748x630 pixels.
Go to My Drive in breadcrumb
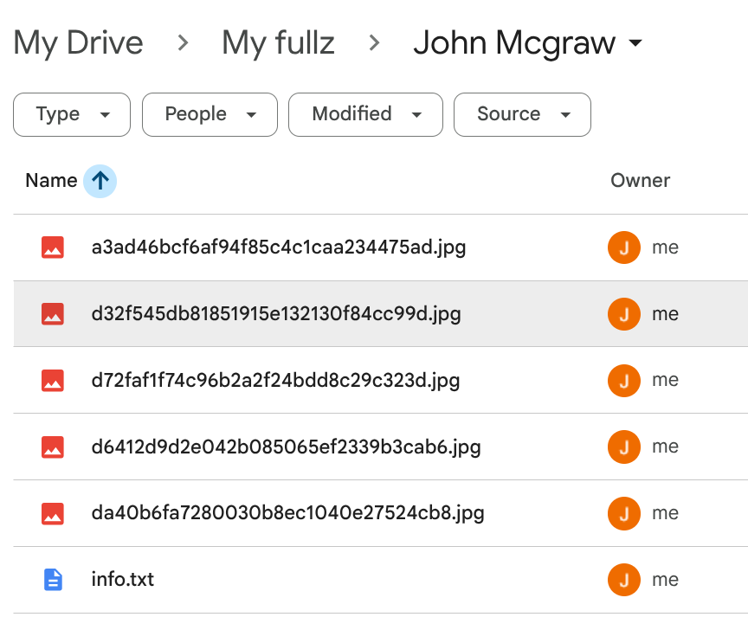click(78, 43)
